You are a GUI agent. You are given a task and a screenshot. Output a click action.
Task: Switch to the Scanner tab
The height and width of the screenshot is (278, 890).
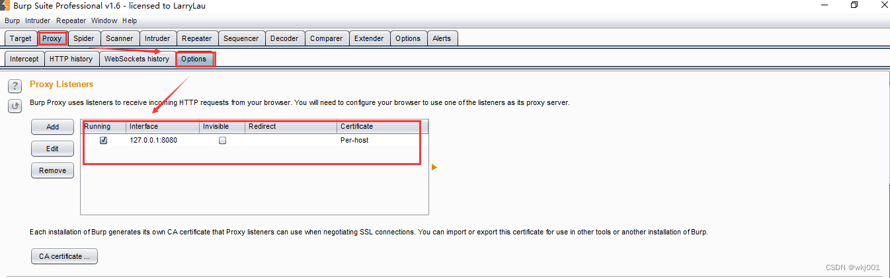(x=120, y=38)
